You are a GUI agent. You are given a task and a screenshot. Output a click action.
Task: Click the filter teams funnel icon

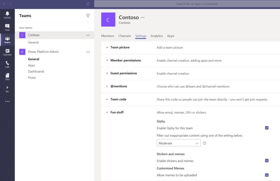tap(88, 16)
